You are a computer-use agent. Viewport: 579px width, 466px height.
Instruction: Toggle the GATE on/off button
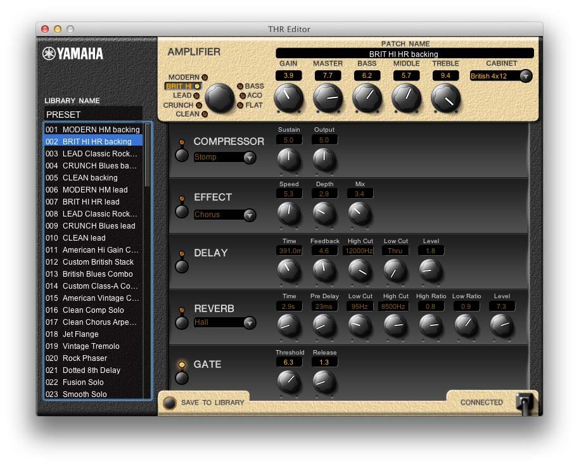coord(182,378)
